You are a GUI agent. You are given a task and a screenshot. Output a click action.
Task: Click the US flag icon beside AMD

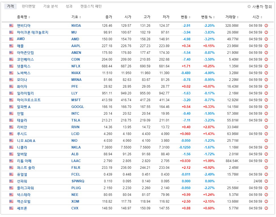11,39
